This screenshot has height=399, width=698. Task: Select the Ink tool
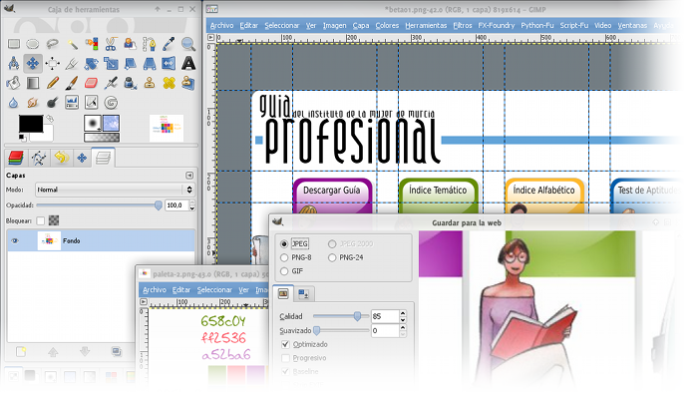point(130,83)
